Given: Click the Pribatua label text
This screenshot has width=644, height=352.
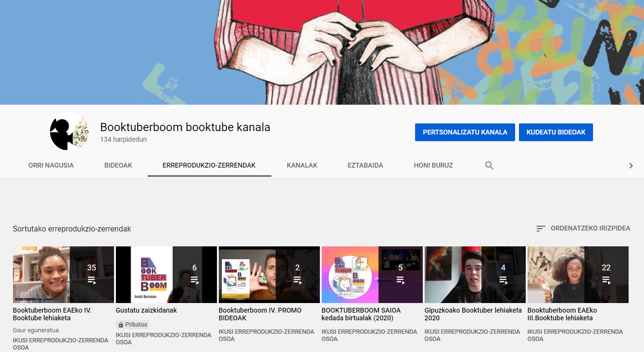Looking at the screenshot, I should tap(136, 325).
